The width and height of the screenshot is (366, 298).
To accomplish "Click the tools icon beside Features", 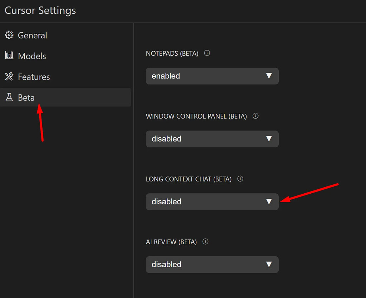I will point(9,77).
